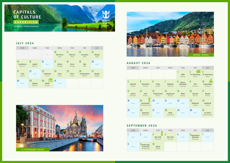Select the July 26 Southampton cell
230x163 pixels.
[85, 74]
